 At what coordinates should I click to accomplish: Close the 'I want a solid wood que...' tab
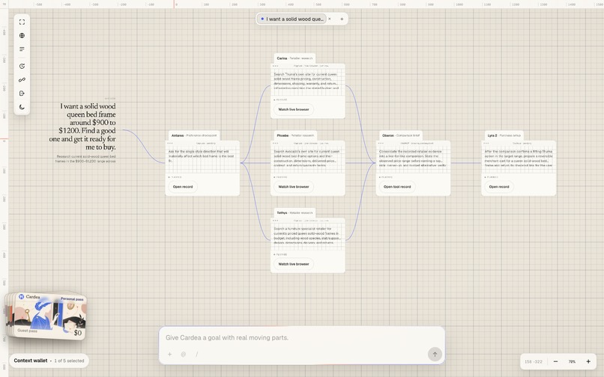(x=330, y=19)
